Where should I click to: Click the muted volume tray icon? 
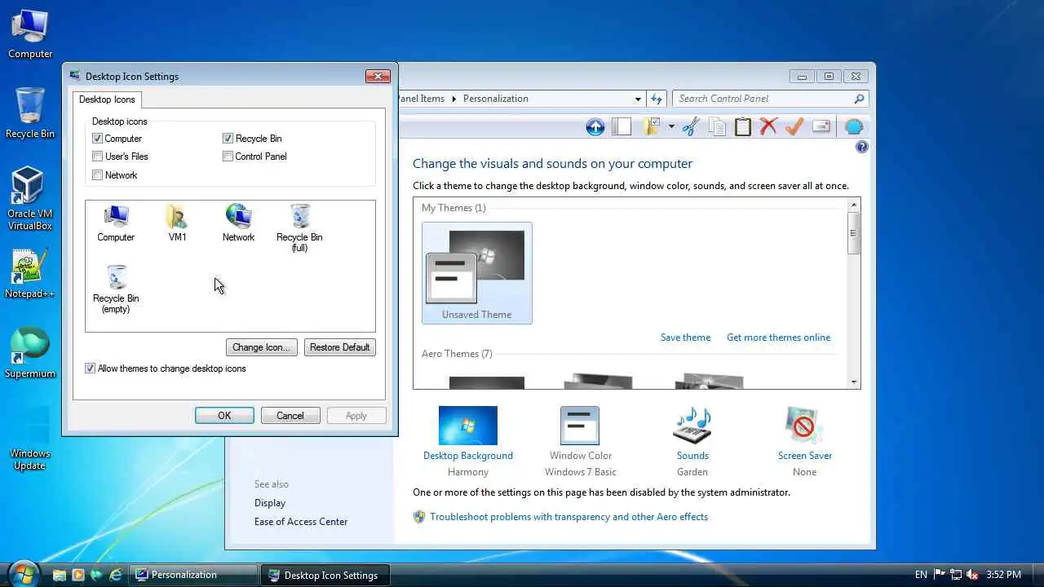pyautogui.click(x=973, y=575)
